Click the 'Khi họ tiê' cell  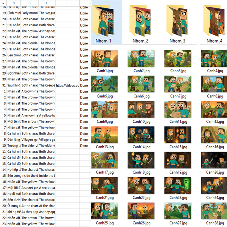point(14,212)
